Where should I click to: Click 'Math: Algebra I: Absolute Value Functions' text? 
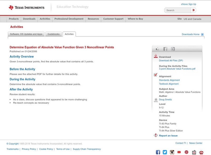(180, 92)
